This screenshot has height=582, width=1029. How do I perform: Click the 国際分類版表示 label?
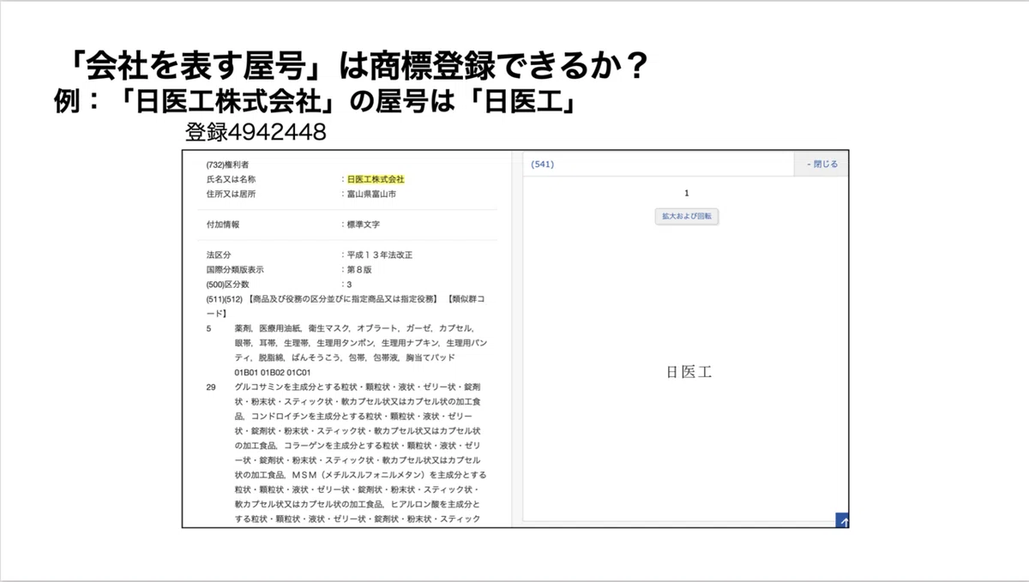[235, 269]
